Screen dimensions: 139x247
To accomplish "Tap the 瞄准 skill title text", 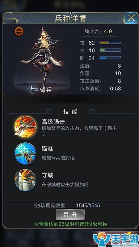I will point(48,149).
